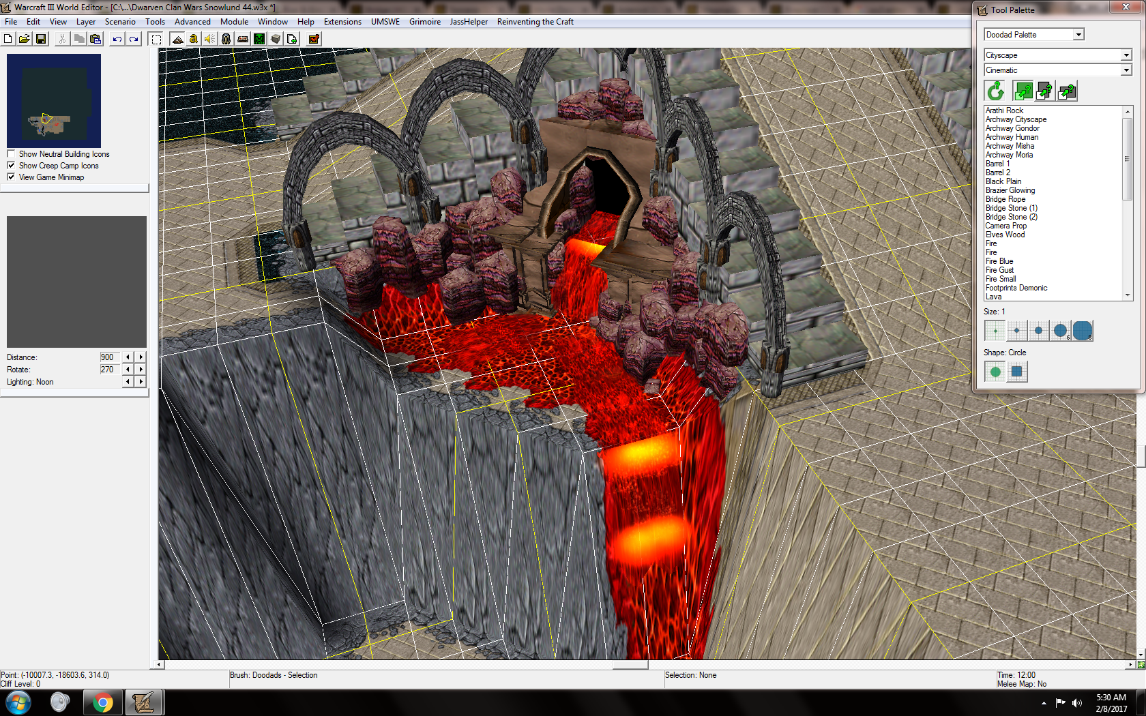Click the New Map toolbar icon
Image resolution: width=1146 pixels, height=716 pixels.
pos(8,39)
